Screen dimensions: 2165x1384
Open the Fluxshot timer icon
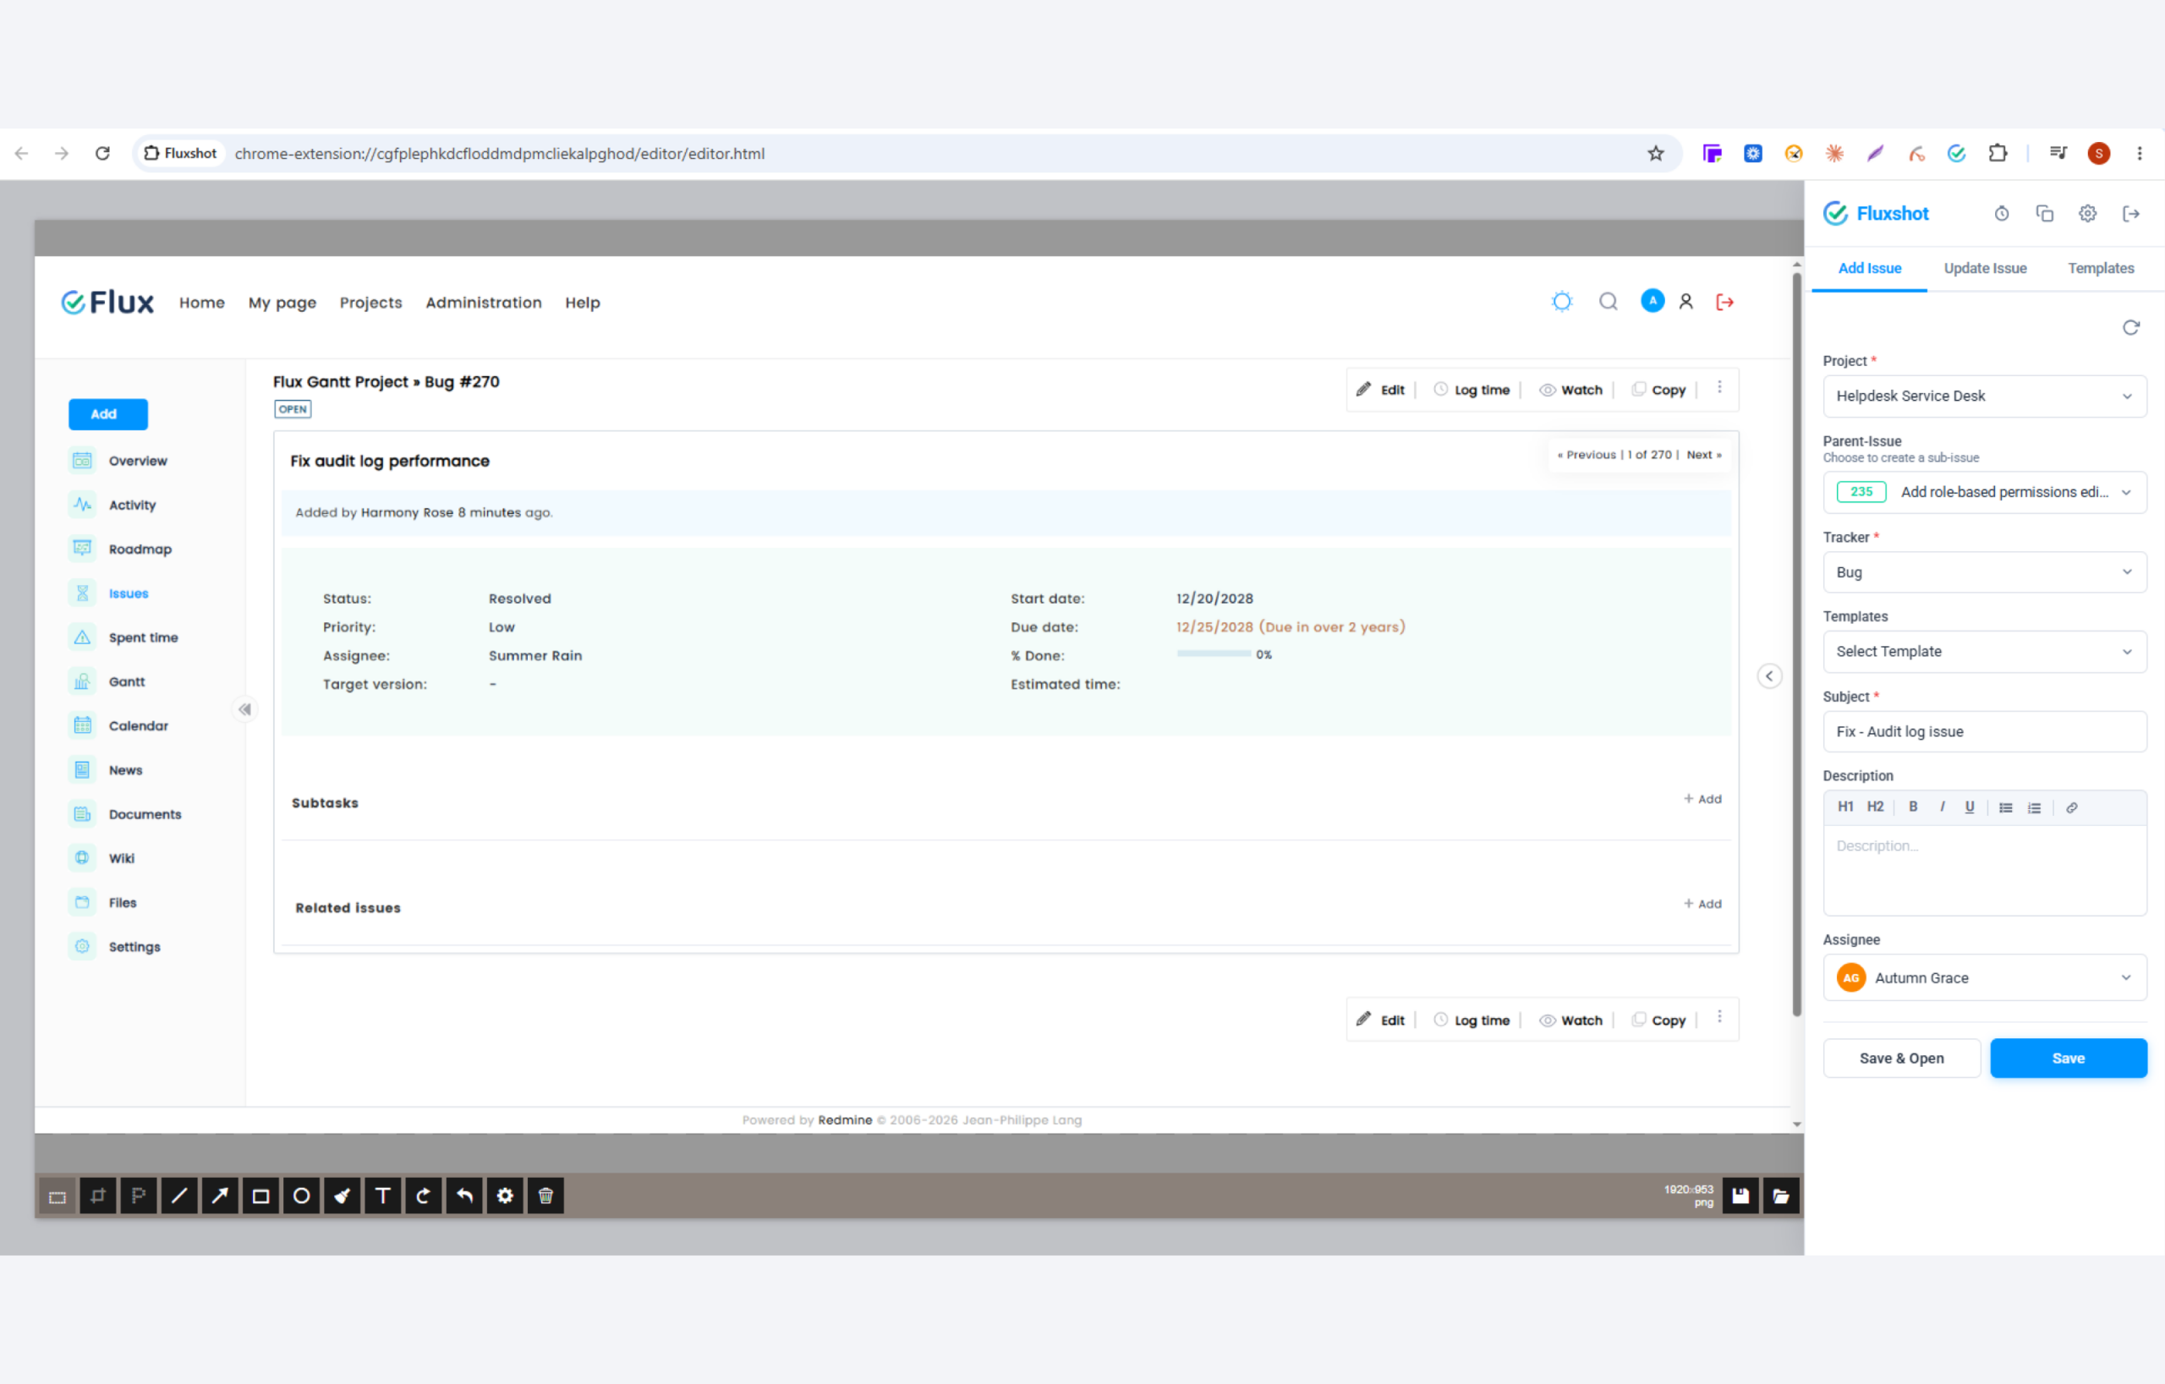[2002, 214]
